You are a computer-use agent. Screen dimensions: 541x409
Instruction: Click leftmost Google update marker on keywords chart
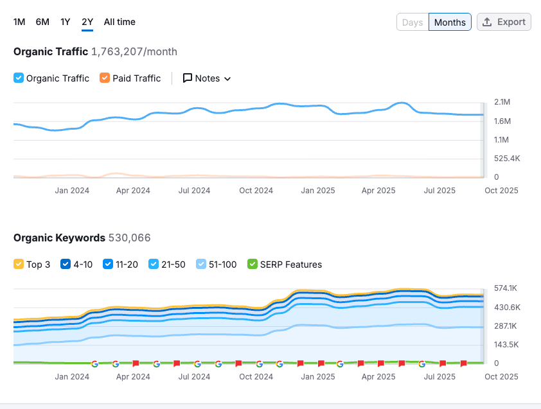[95, 363]
